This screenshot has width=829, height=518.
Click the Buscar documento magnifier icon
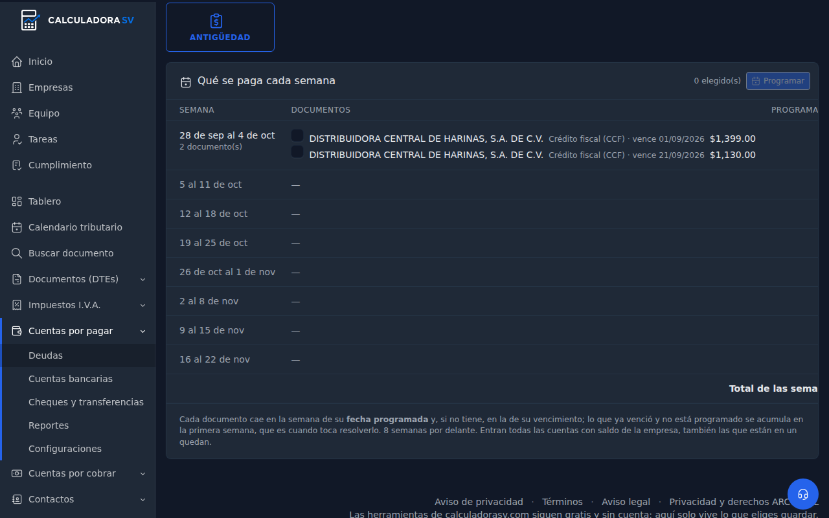tap(17, 253)
